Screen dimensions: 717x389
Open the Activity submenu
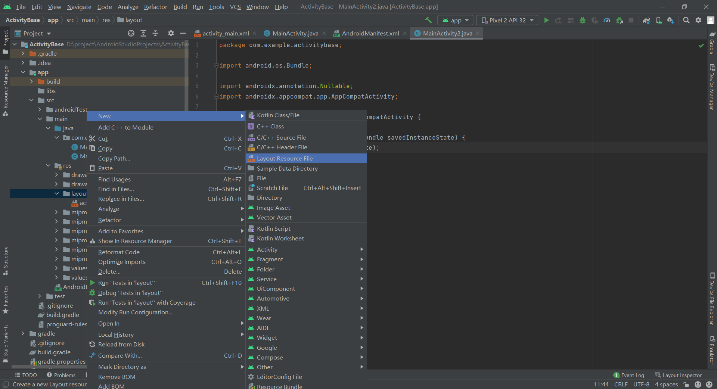306,249
